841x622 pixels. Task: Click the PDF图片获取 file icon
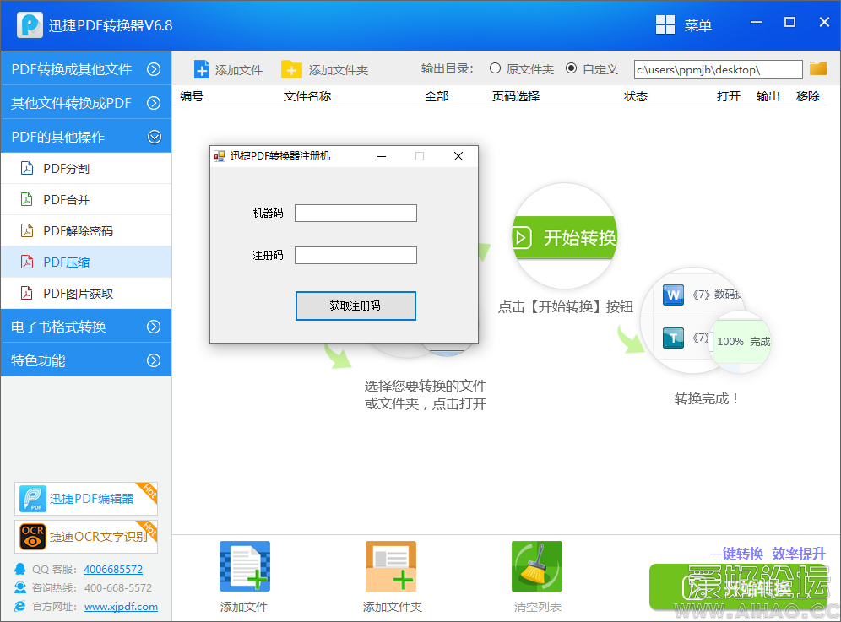tap(27, 293)
